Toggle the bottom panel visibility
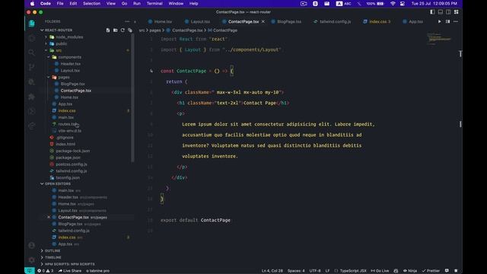Screen dimensions: 487x274 (x=441, y=12)
